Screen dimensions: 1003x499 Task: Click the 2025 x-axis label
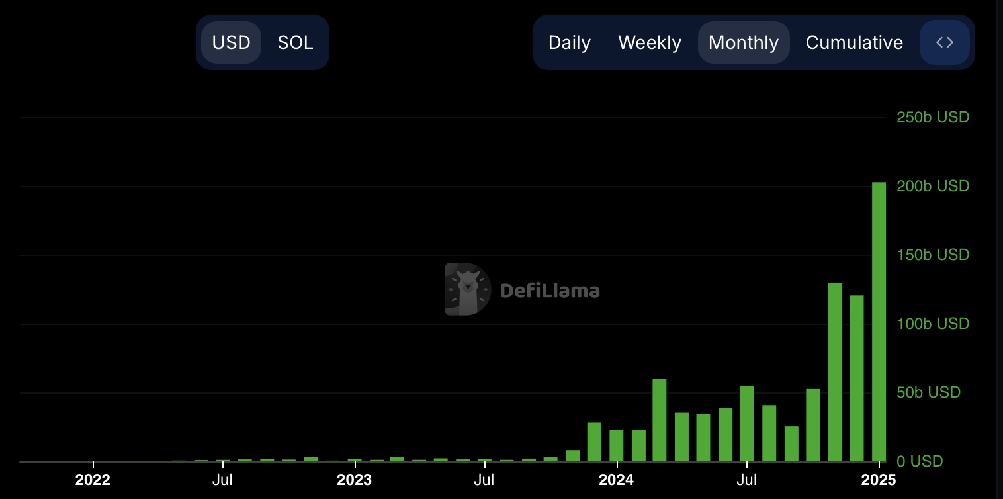879,480
